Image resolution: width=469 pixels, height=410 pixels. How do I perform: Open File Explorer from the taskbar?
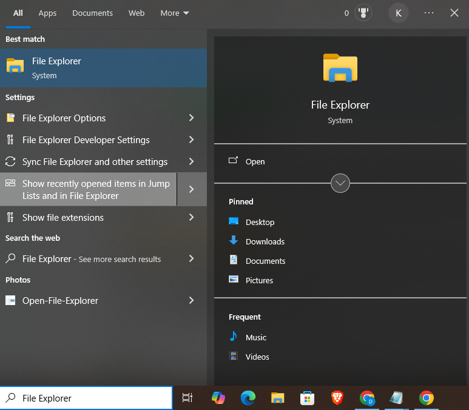(277, 398)
